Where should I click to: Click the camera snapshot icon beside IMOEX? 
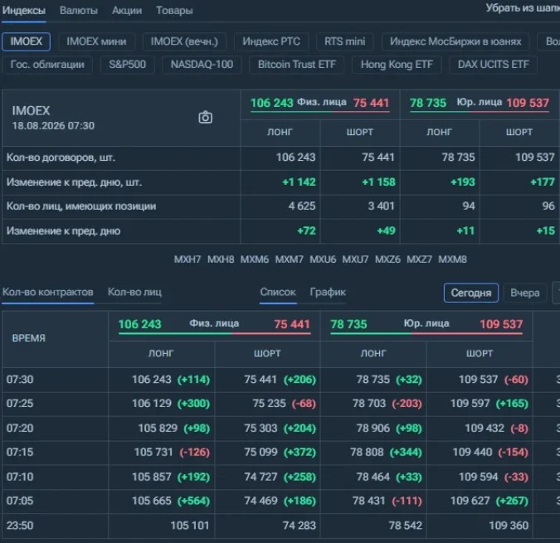pyautogui.click(x=205, y=118)
